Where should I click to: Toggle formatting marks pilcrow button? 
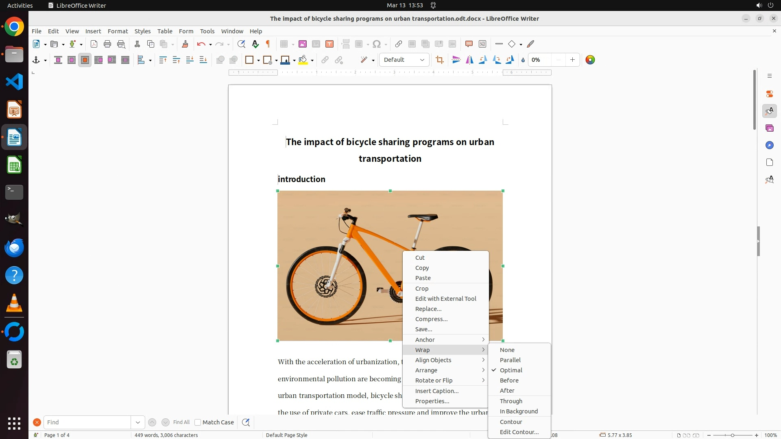268,44
